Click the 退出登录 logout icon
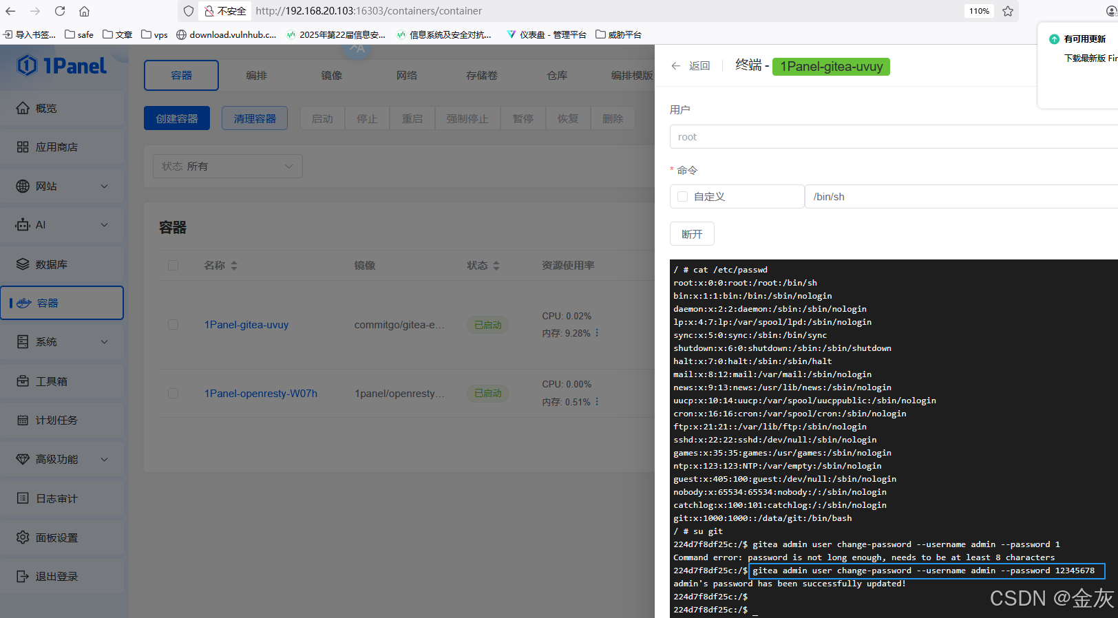The image size is (1118, 618). [x=23, y=576]
